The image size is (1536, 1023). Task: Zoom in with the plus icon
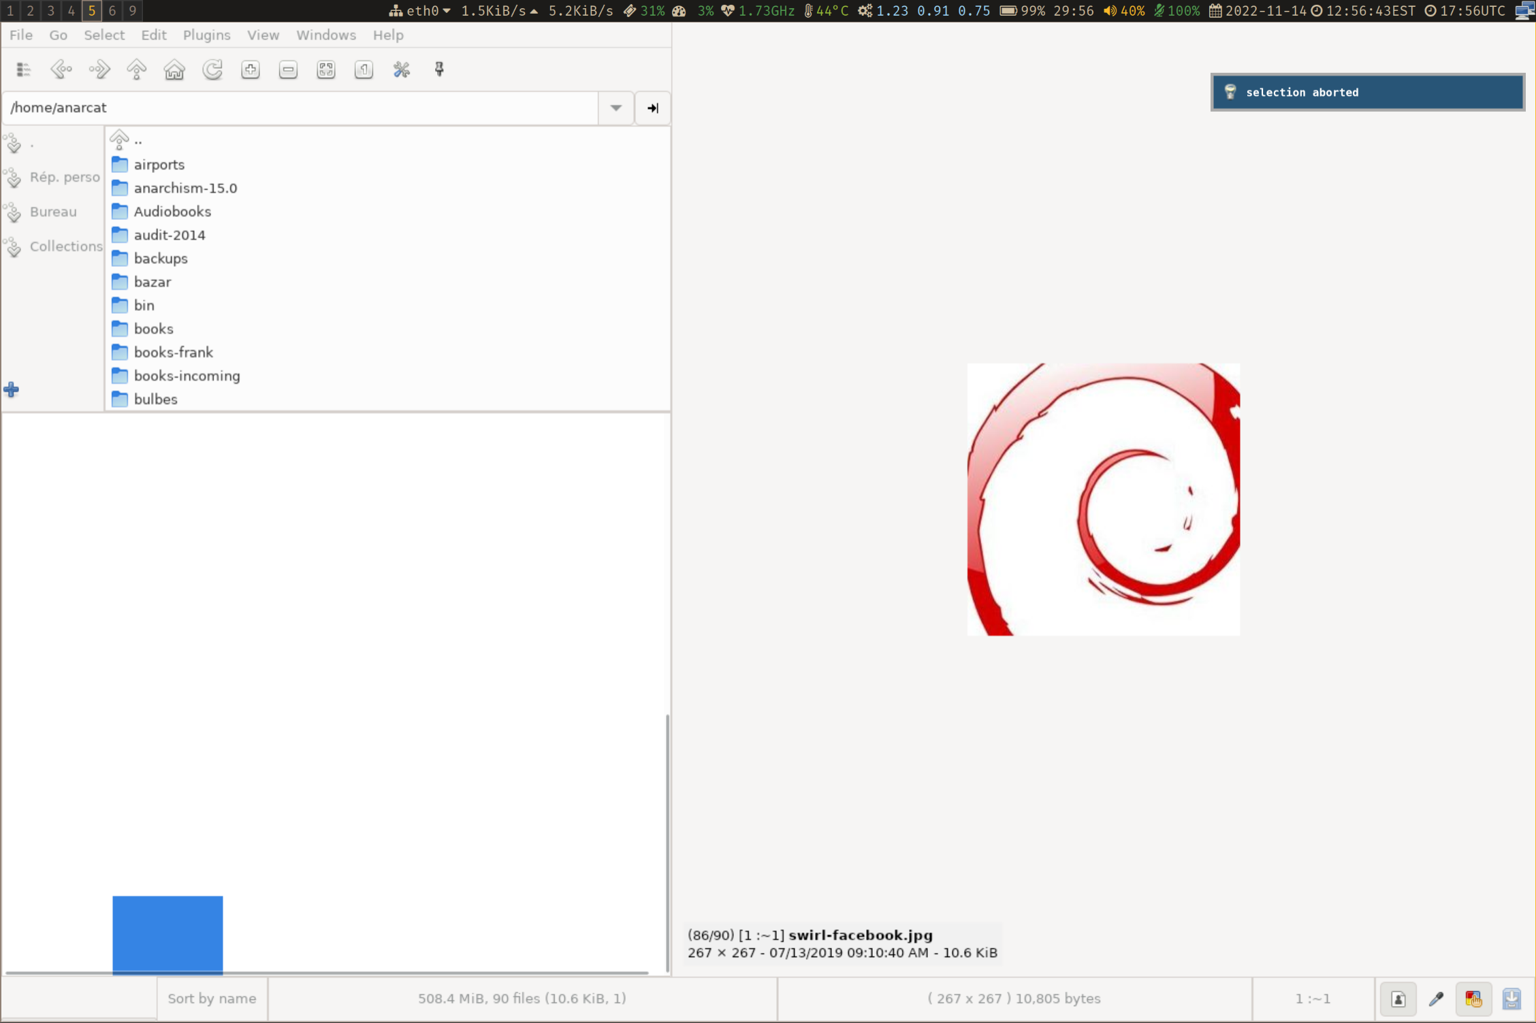coord(251,69)
